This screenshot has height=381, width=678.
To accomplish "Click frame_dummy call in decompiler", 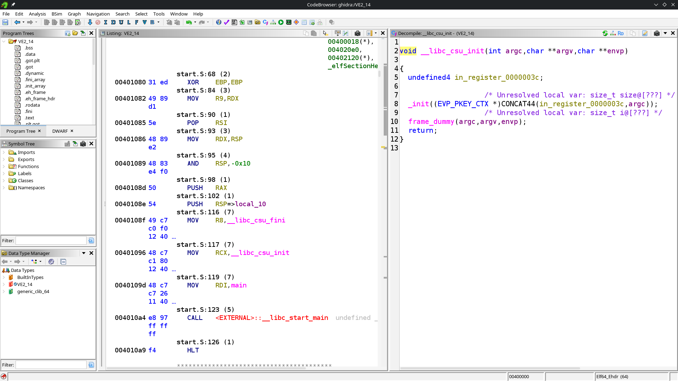I will point(431,121).
